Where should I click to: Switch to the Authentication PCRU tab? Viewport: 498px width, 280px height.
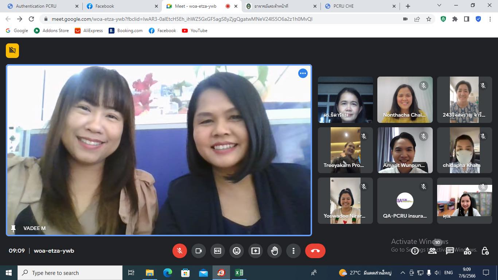coord(40,6)
